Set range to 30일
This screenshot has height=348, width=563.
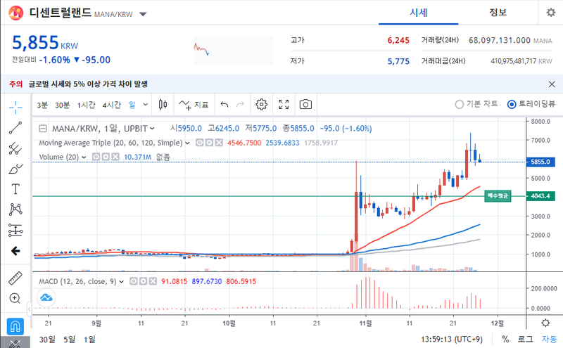tap(47, 340)
